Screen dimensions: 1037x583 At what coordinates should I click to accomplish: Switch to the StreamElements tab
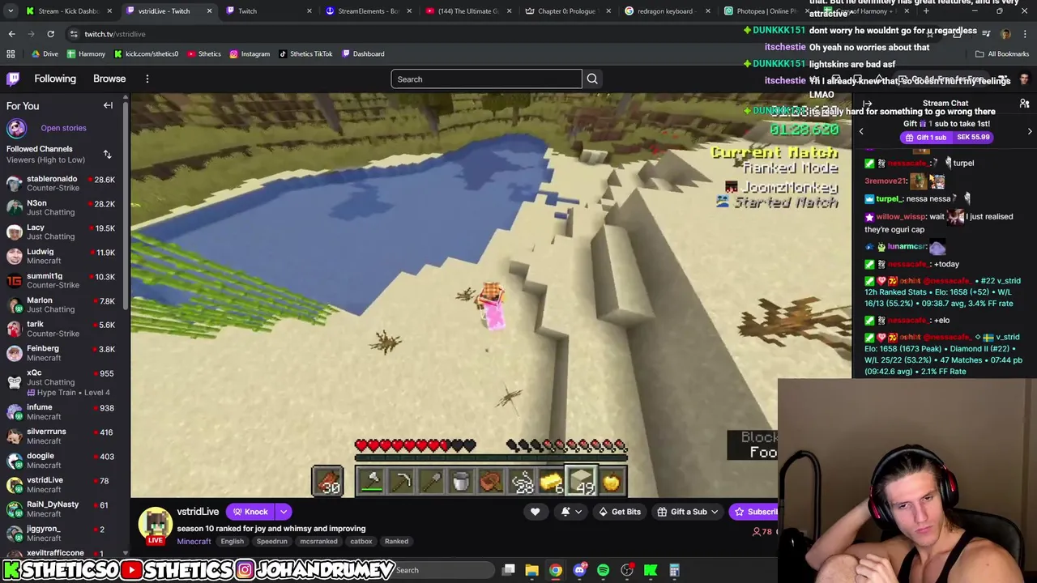[369, 11]
